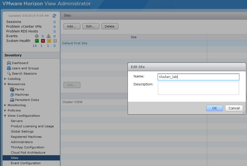Click the Events error diamond icon

pos(37,36)
